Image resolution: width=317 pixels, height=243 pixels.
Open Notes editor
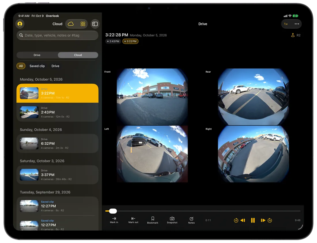pyautogui.click(x=191, y=220)
